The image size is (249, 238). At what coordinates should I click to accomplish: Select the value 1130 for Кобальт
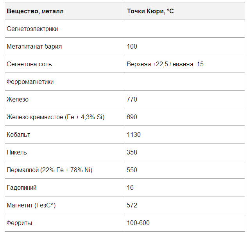click(x=134, y=135)
